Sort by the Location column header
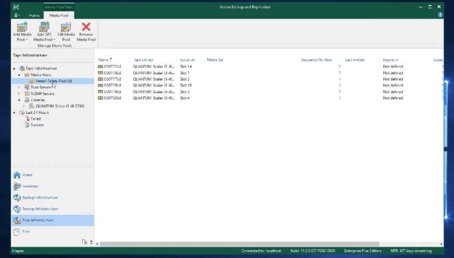Image resolution: width=454 pixels, height=258 pixels. (x=187, y=60)
